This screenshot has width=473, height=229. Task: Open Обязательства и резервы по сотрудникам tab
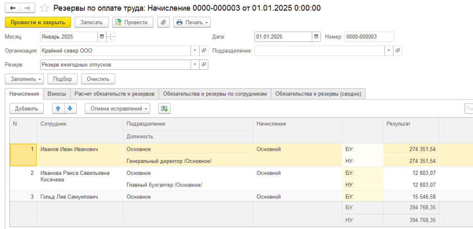coord(215,94)
